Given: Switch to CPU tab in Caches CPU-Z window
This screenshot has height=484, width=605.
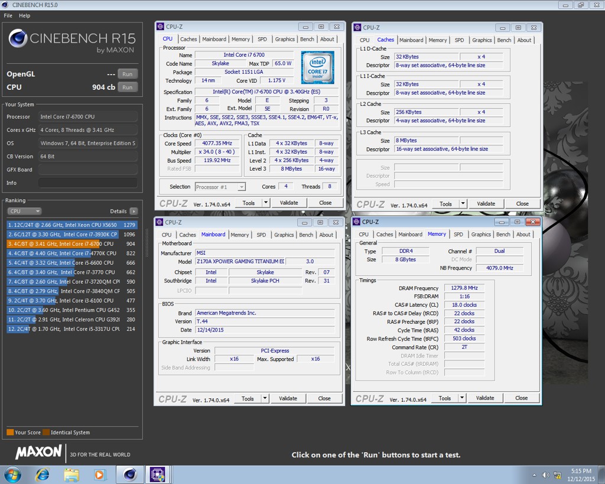Looking at the screenshot, I should tap(364, 40).
